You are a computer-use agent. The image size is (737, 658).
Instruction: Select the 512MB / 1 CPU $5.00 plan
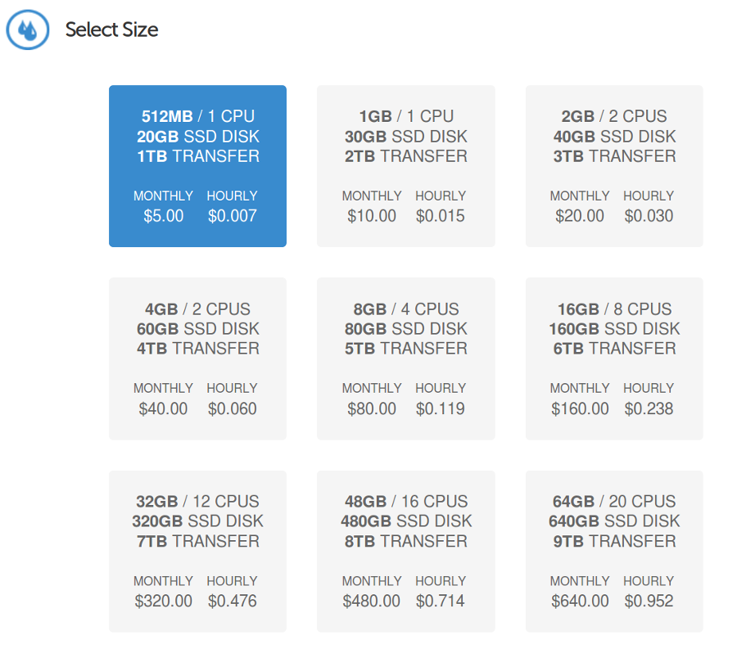point(197,166)
